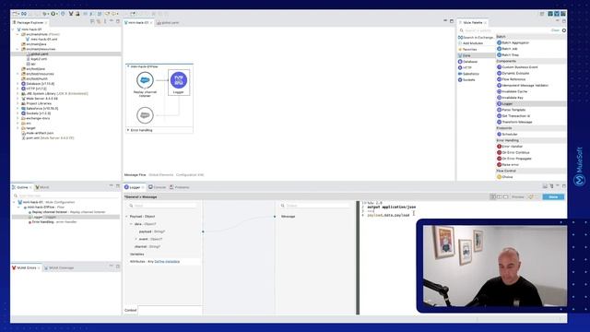Open Favorites category in palette
Screen dimensions: 590x332
point(467,49)
